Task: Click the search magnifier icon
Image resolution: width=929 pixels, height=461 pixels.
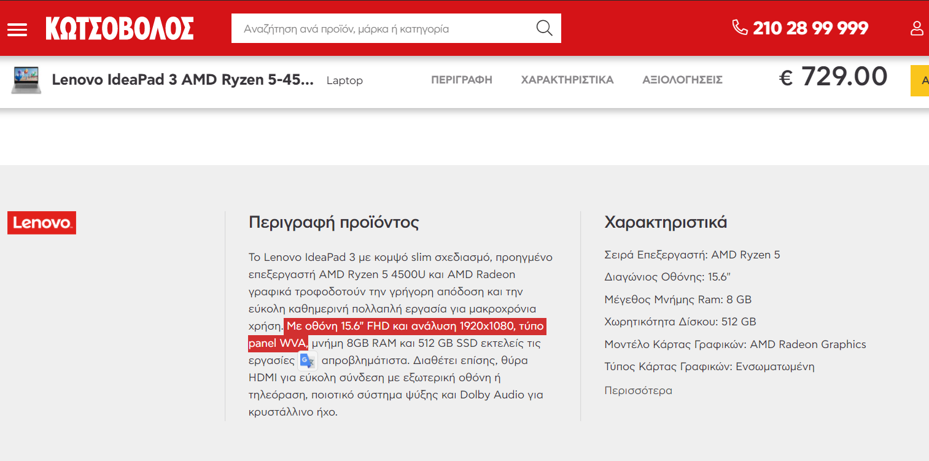Action: [x=544, y=28]
